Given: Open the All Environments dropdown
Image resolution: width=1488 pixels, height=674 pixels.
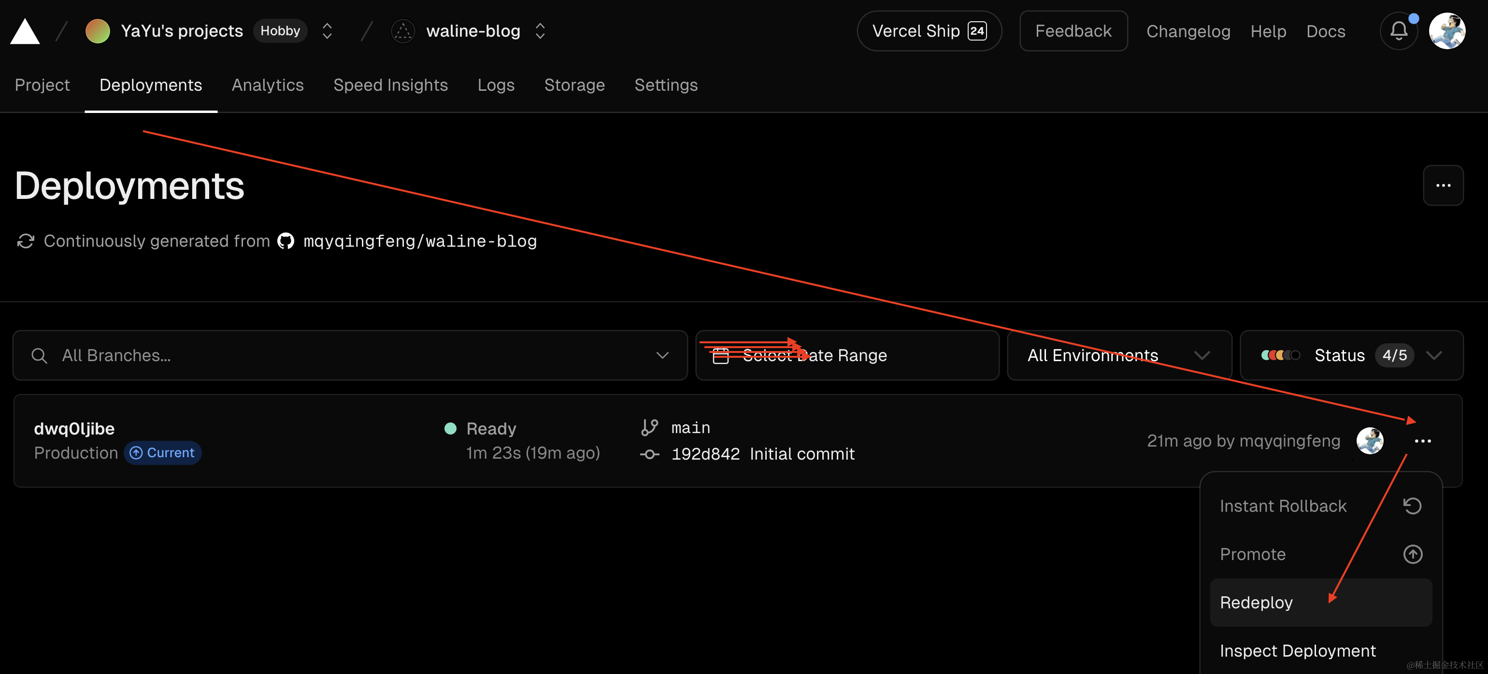Looking at the screenshot, I should pyautogui.click(x=1119, y=355).
